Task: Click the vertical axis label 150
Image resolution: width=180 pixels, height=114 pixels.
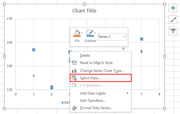Action: pos(9,42)
